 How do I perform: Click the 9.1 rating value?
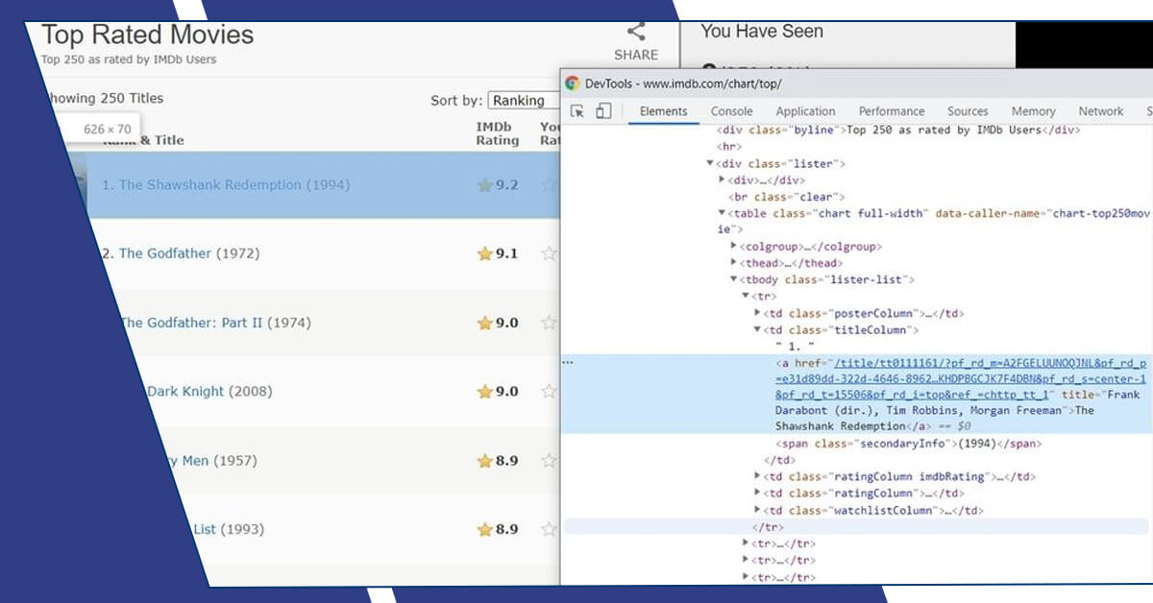coord(506,253)
